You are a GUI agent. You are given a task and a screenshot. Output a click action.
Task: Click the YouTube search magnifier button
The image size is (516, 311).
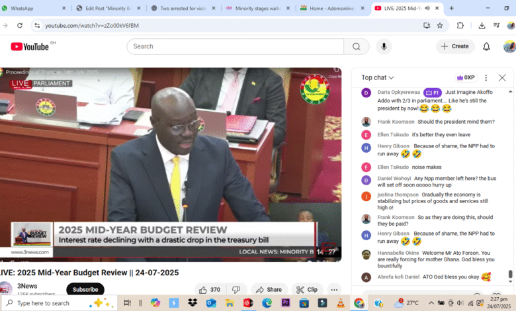coord(356,46)
